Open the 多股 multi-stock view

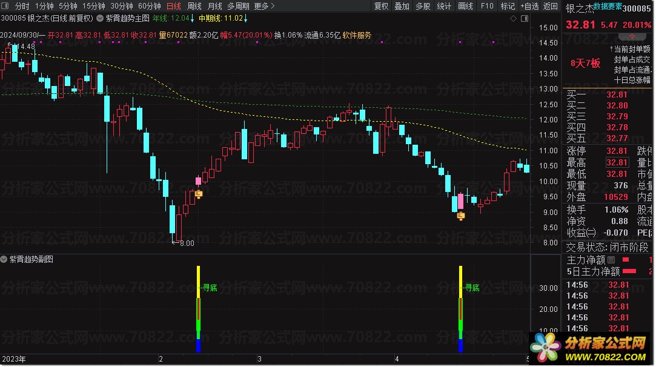(423, 6)
